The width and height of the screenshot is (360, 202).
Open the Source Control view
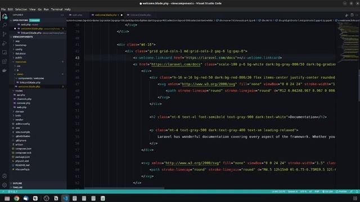[x=4, y=34]
